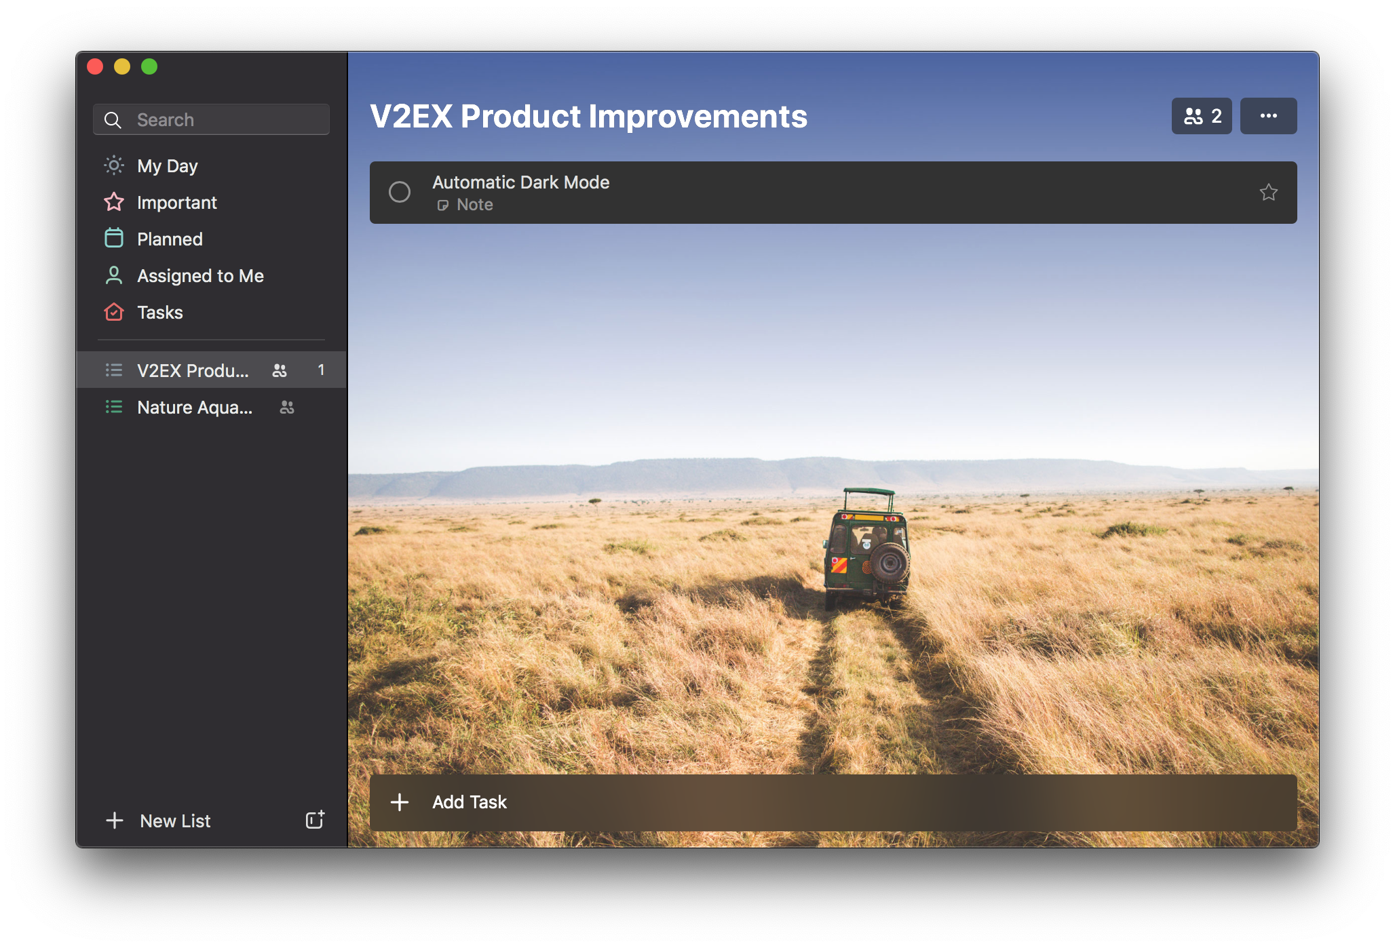Image resolution: width=1395 pixels, height=948 pixels.
Task: Open the three-dots list options menu
Action: [x=1268, y=116]
